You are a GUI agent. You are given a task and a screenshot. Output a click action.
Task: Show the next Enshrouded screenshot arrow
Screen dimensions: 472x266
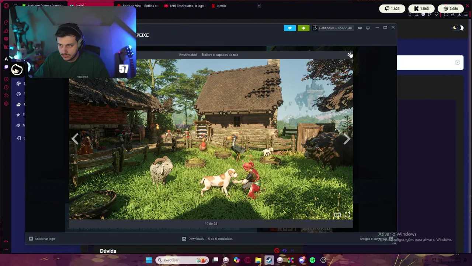tap(347, 139)
